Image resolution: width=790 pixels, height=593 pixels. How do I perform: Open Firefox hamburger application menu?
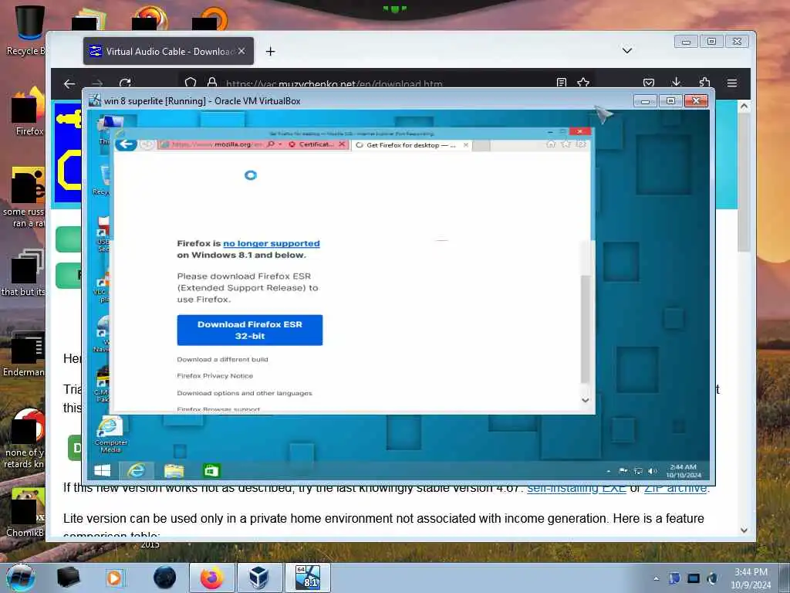point(732,83)
